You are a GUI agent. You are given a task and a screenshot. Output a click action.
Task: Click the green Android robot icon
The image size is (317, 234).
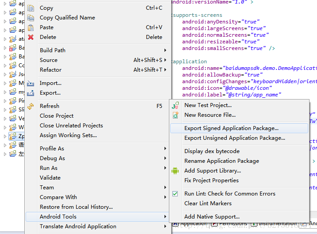[175, 171]
